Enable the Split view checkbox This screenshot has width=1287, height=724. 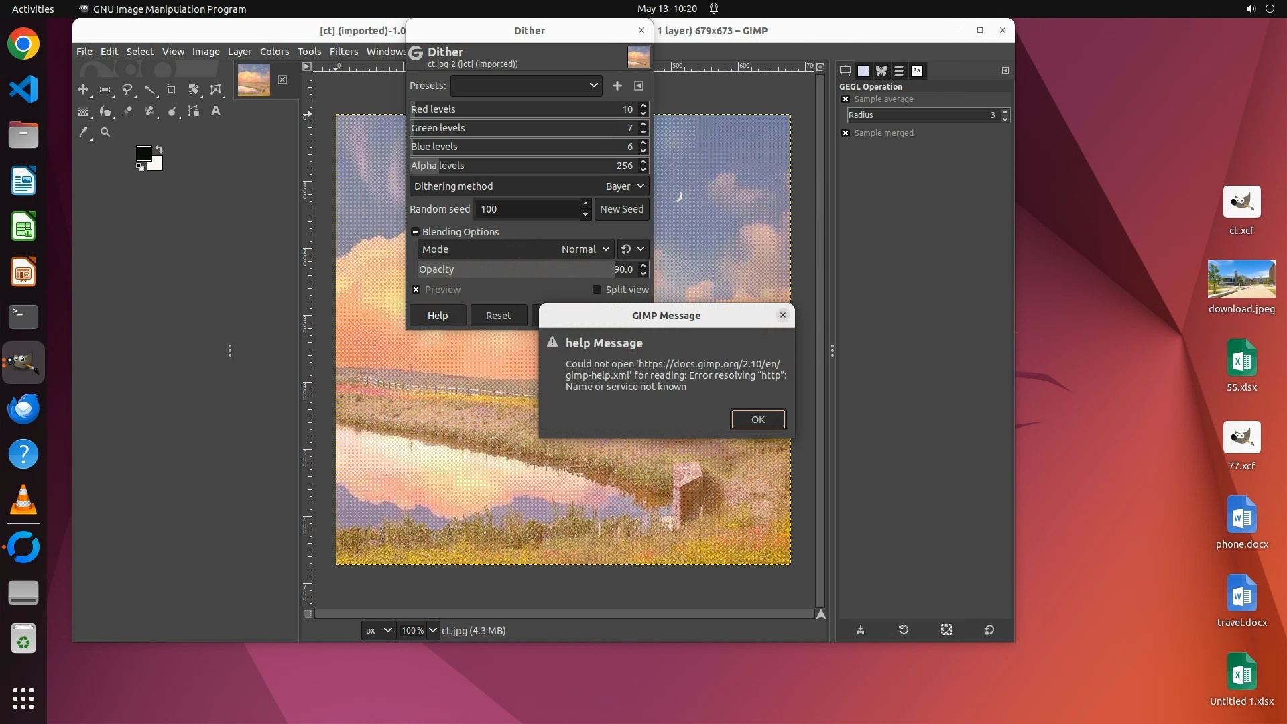coord(597,290)
